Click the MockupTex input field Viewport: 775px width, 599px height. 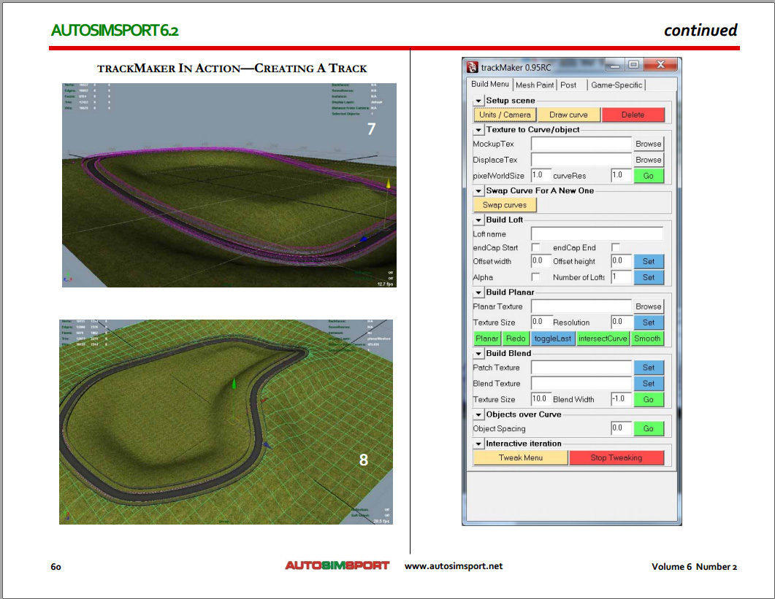[581, 144]
